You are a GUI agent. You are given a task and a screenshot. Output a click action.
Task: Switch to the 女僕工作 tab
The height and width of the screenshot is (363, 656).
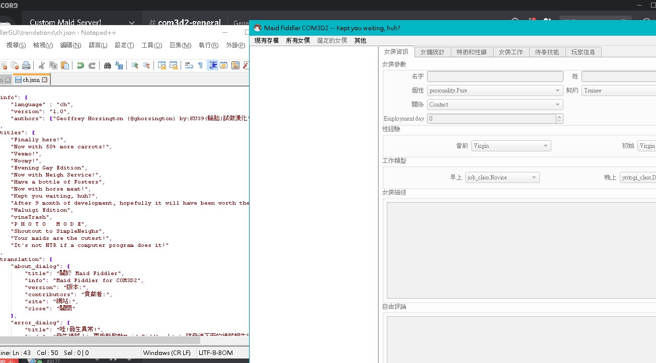coord(511,52)
